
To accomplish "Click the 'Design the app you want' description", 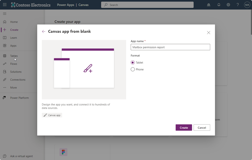I will pos(76,106).
